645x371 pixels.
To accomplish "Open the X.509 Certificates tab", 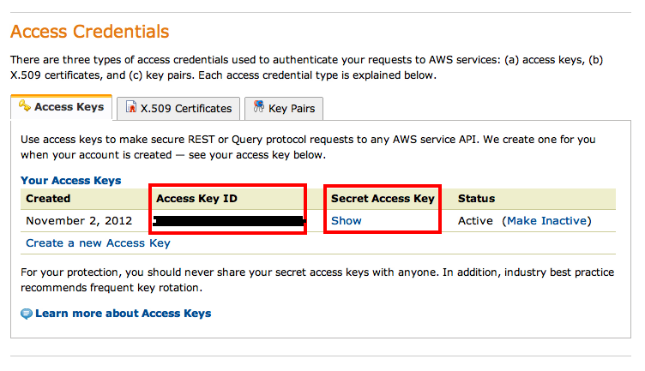I will click(178, 109).
